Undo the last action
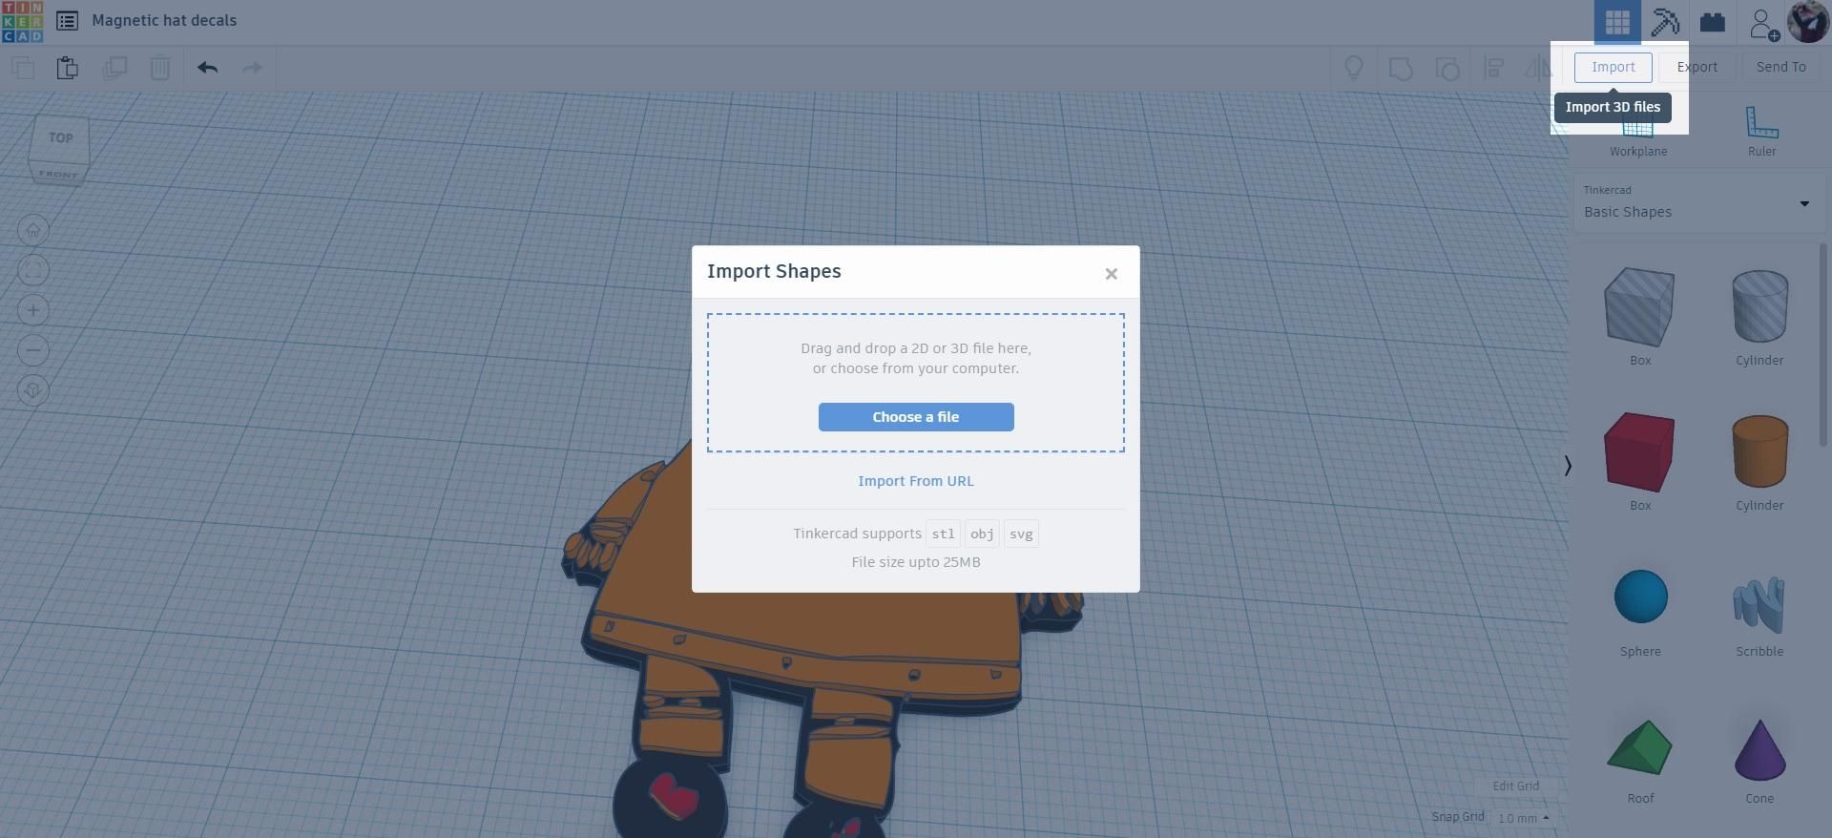The width and height of the screenshot is (1832, 838). tap(207, 68)
